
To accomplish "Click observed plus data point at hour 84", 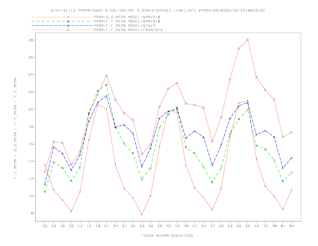I will 291,190.
